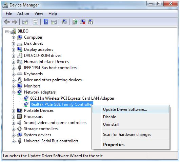The image size is (180, 162).
Task: Toggle the action pane toolbar icon
Action: click(x=54, y=22)
